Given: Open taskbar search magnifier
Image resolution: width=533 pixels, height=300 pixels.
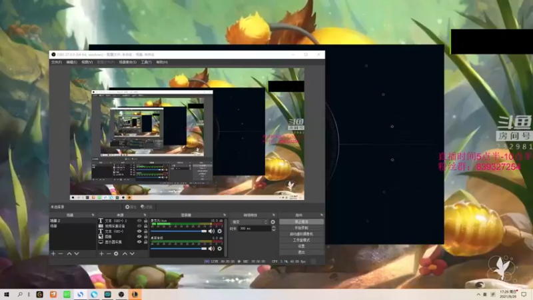Looking at the screenshot, I should 20,295.
